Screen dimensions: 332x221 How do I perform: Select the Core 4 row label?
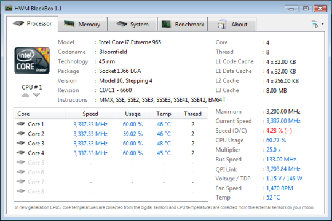click(x=36, y=153)
